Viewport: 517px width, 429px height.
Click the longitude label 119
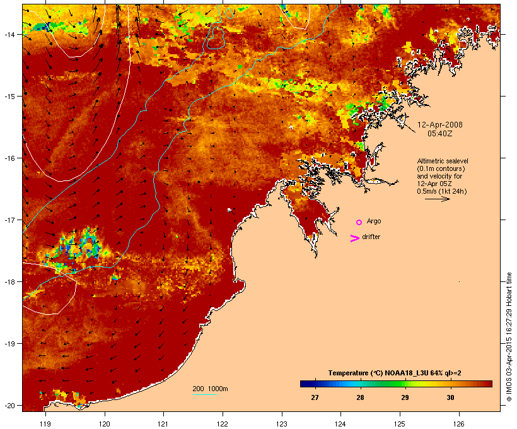[45, 423]
